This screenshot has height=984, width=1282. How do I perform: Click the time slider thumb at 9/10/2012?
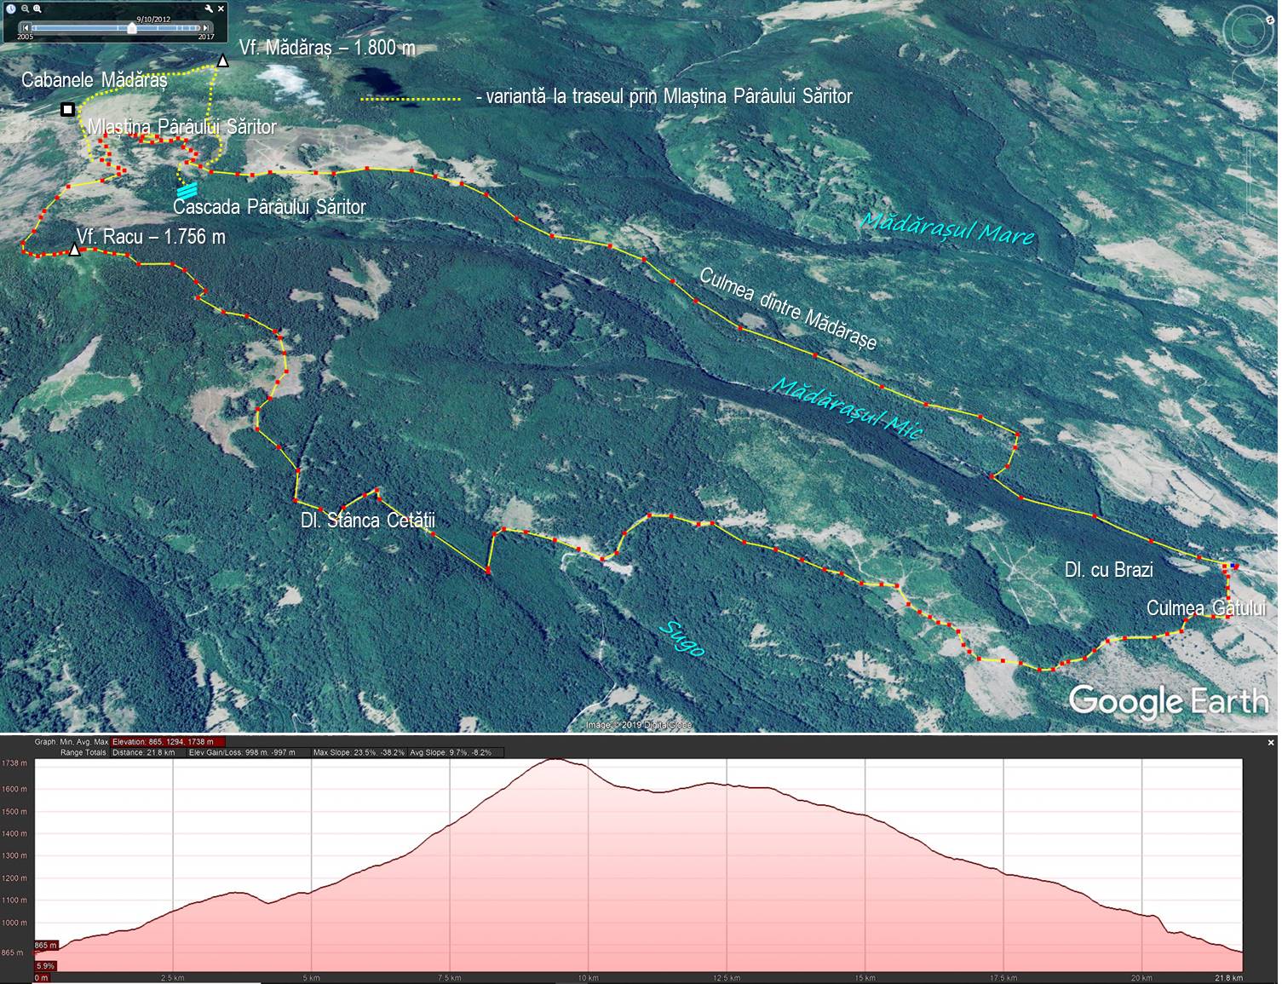pos(131,28)
